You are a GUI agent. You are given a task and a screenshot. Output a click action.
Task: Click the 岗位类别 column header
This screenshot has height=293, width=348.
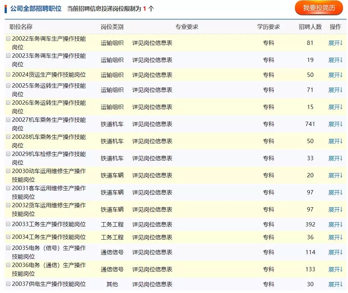(x=112, y=27)
